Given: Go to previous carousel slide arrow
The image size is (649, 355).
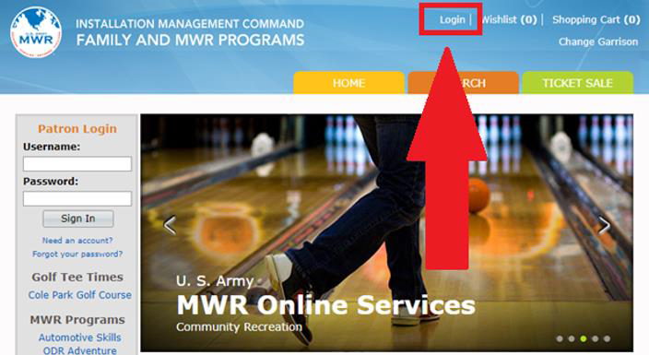Looking at the screenshot, I should coord(170,225).
